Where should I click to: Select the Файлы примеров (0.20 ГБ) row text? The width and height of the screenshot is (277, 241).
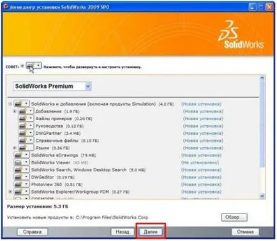pyautogui.click(x=64, y=119)
